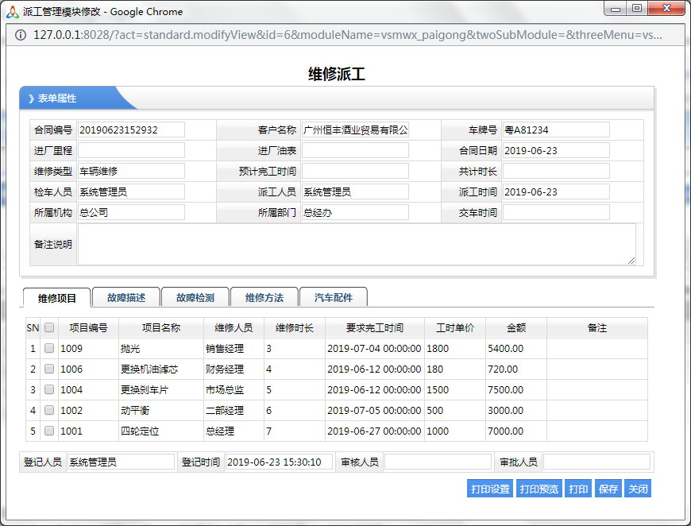Open the 派工时间 date field
This screenshot has height=526, width=691.
[556, 191]
